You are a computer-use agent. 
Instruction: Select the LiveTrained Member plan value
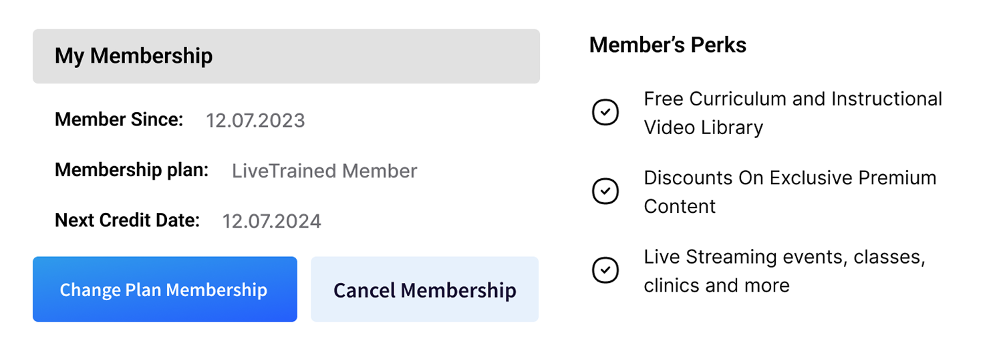click(x=325, y=171)
